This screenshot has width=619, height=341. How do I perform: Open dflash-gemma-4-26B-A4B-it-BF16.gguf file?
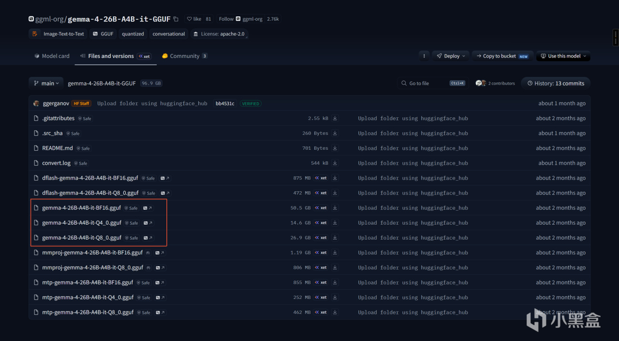tap(90, 178)
